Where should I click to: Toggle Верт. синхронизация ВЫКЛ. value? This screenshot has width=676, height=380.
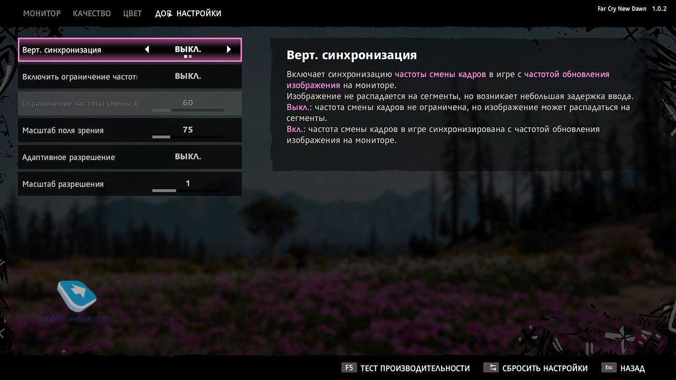pos(188,49)
